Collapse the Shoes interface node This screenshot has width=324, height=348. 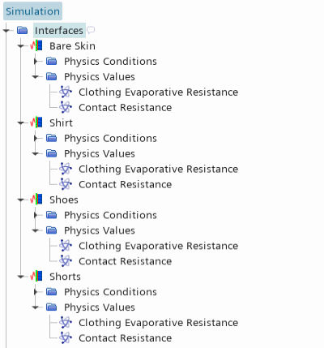(x=21, y=200)
